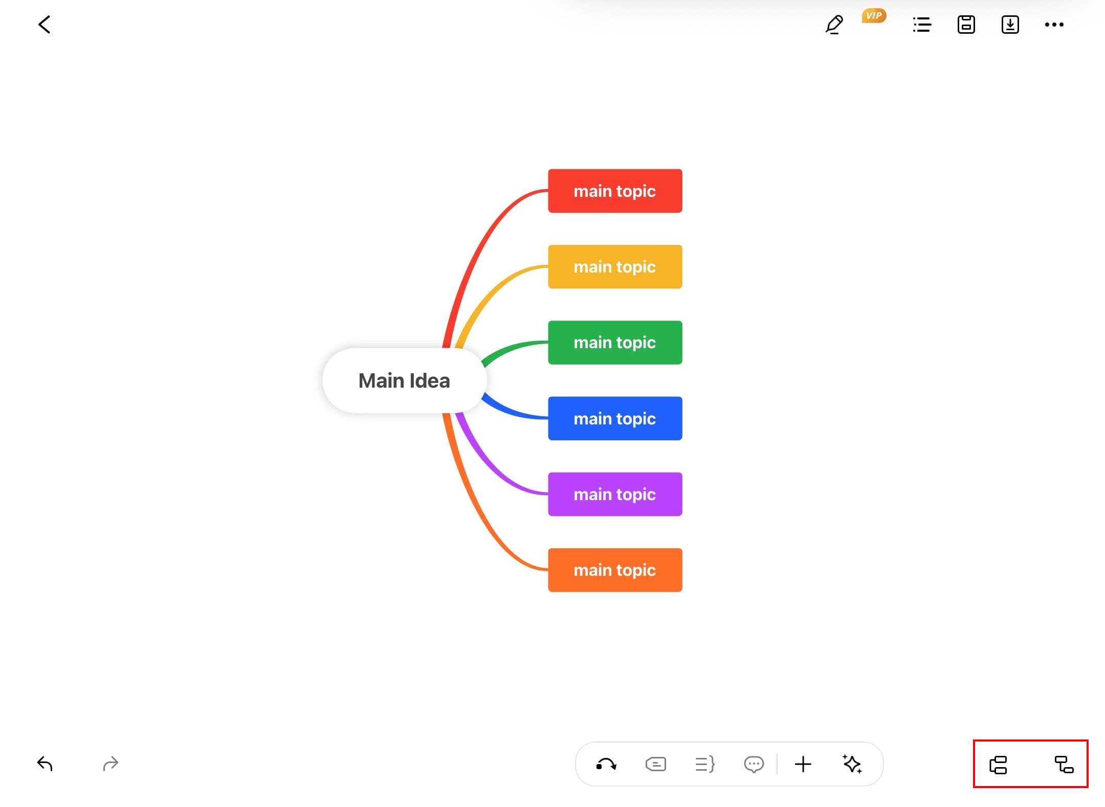The image size is (1105, 807).
Task: Select the red main topic node
Action: pyautogui.click(x=615, y=191)
